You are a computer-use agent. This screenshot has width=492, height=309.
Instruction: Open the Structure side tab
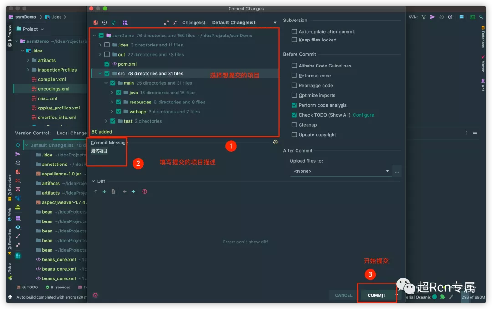pos(10,187)
